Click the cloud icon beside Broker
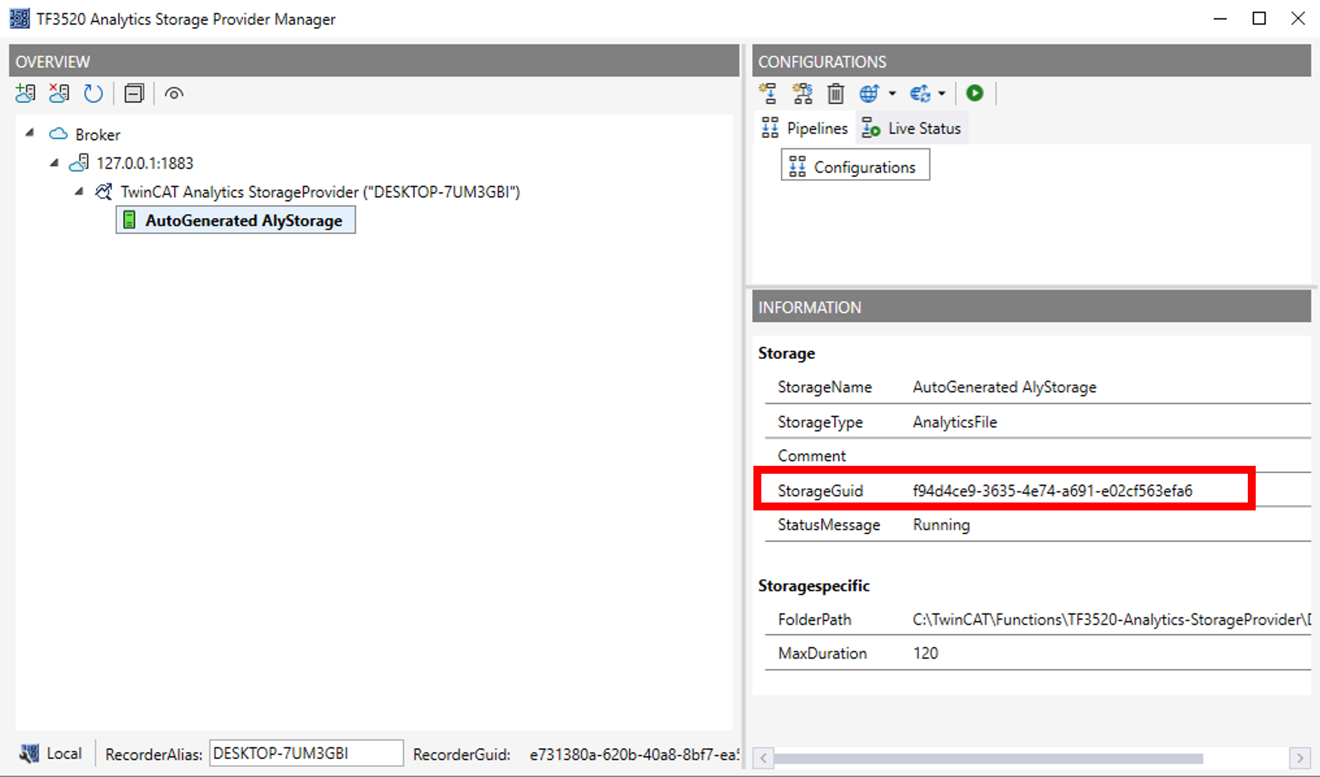1320x777 pixels. click(x=58, y=134)
